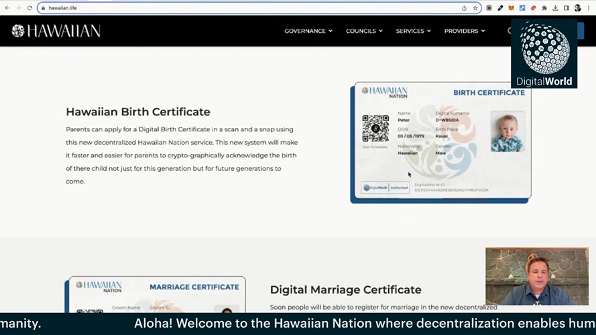The image size is (596, 335).
Task: Click the QR code on birth certificate
Action: (375, 128)
